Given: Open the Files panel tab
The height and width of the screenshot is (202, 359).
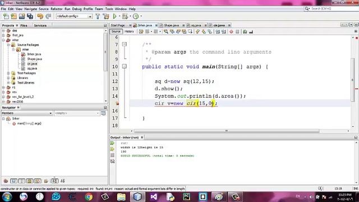Looking at the screenshot, I should click(24, 25).
